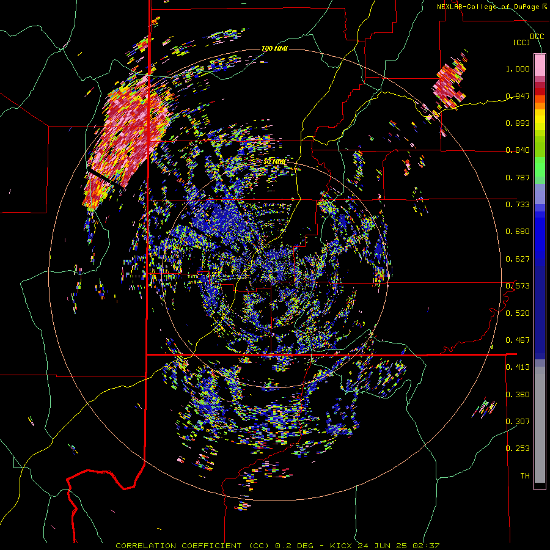
Task: Click the 1.000 color scale value
Action: [x=518, y=68]
